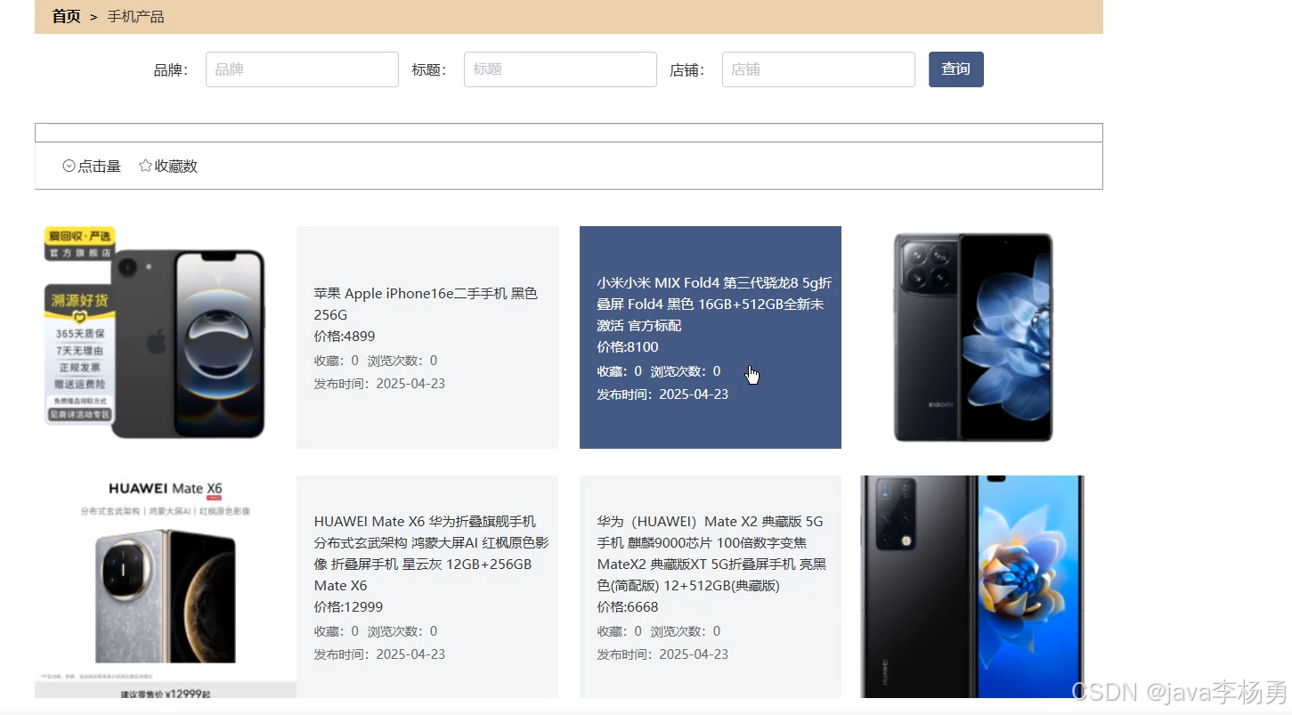Open the HUAWEI Mate X6 promotional image
The height and width of the screenshot is (715, 1292).
166,587
